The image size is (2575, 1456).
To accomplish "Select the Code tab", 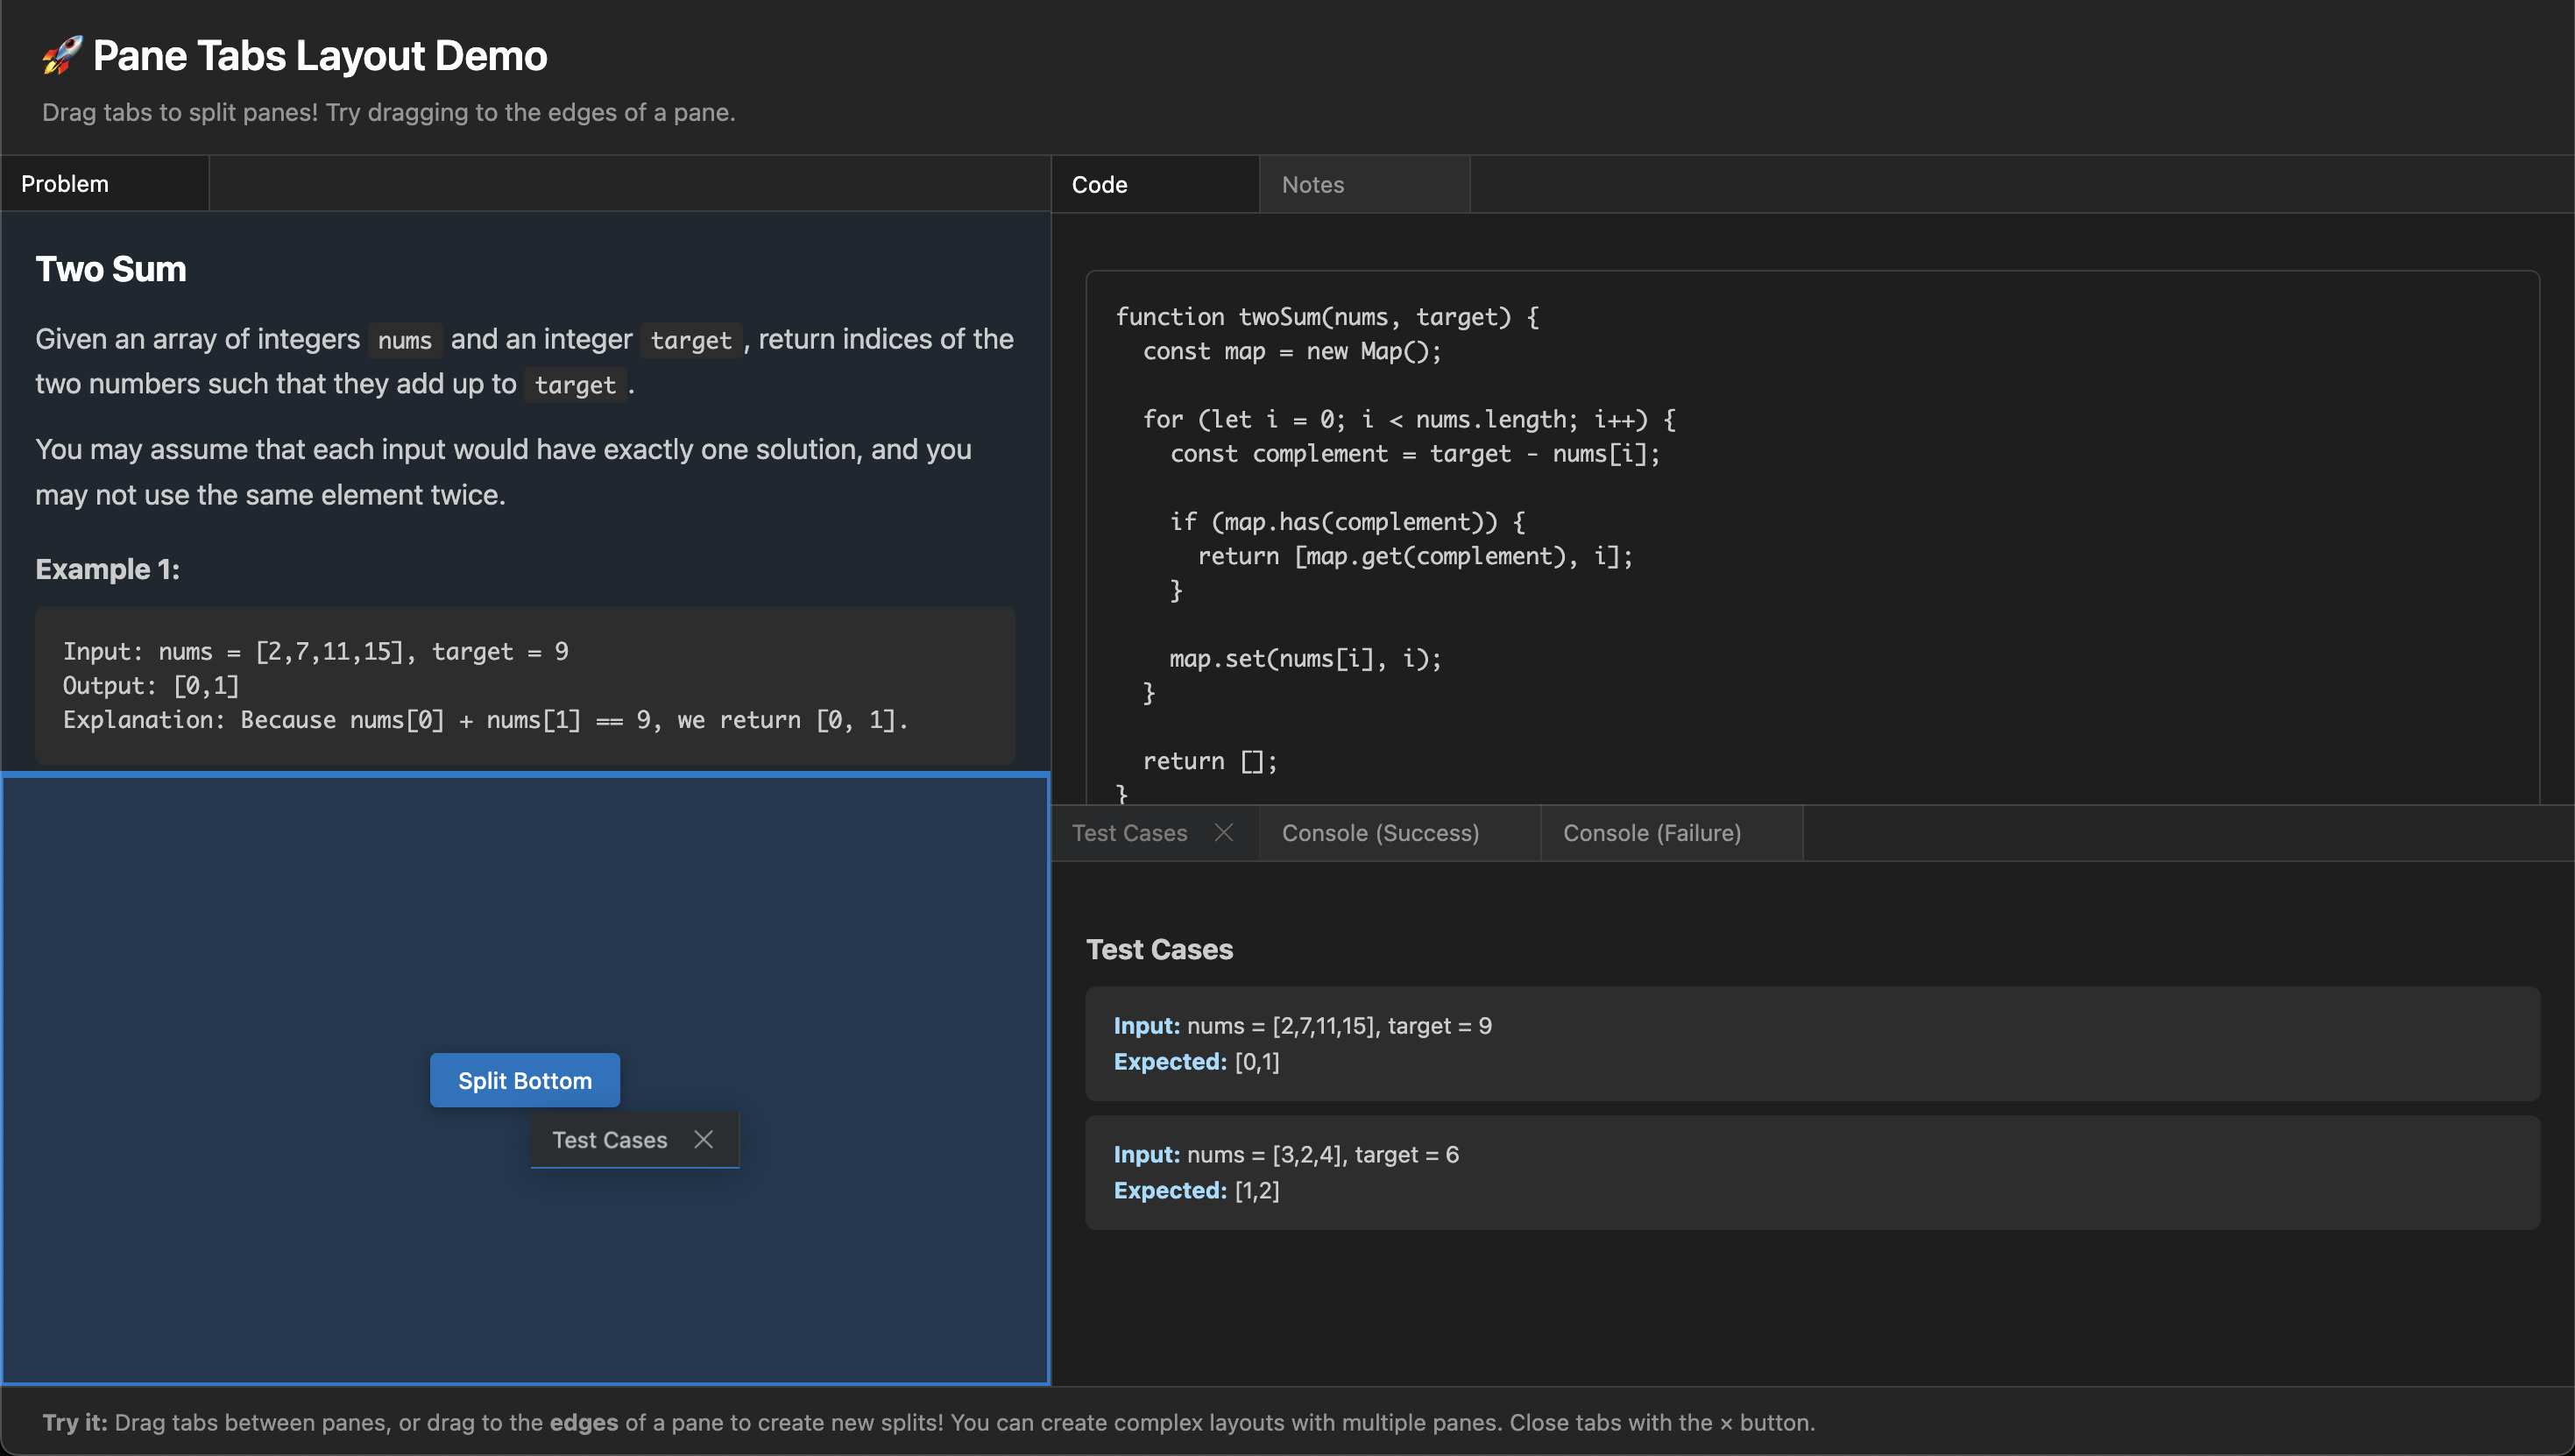I will pyautogui.click(x=1100, y=184).
